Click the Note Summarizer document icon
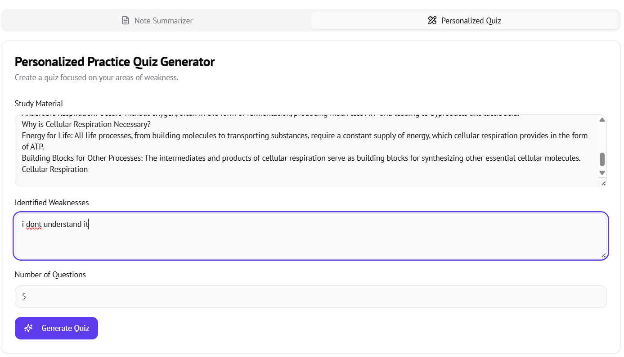Screen dimensions: 624x357 click(126, 20)
